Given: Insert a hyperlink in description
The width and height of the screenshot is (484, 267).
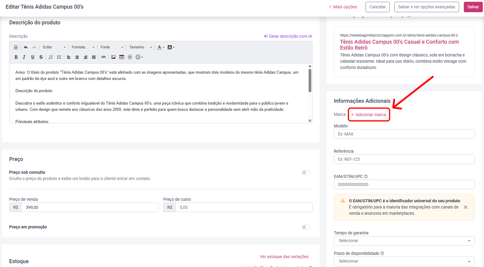Looking at the screenshot, I should point(104,57).
